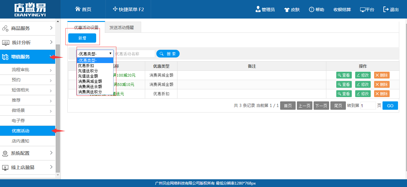Open 管理员 account menu
407x187 pixels.
pyautogui.click(x=265, y=10)
